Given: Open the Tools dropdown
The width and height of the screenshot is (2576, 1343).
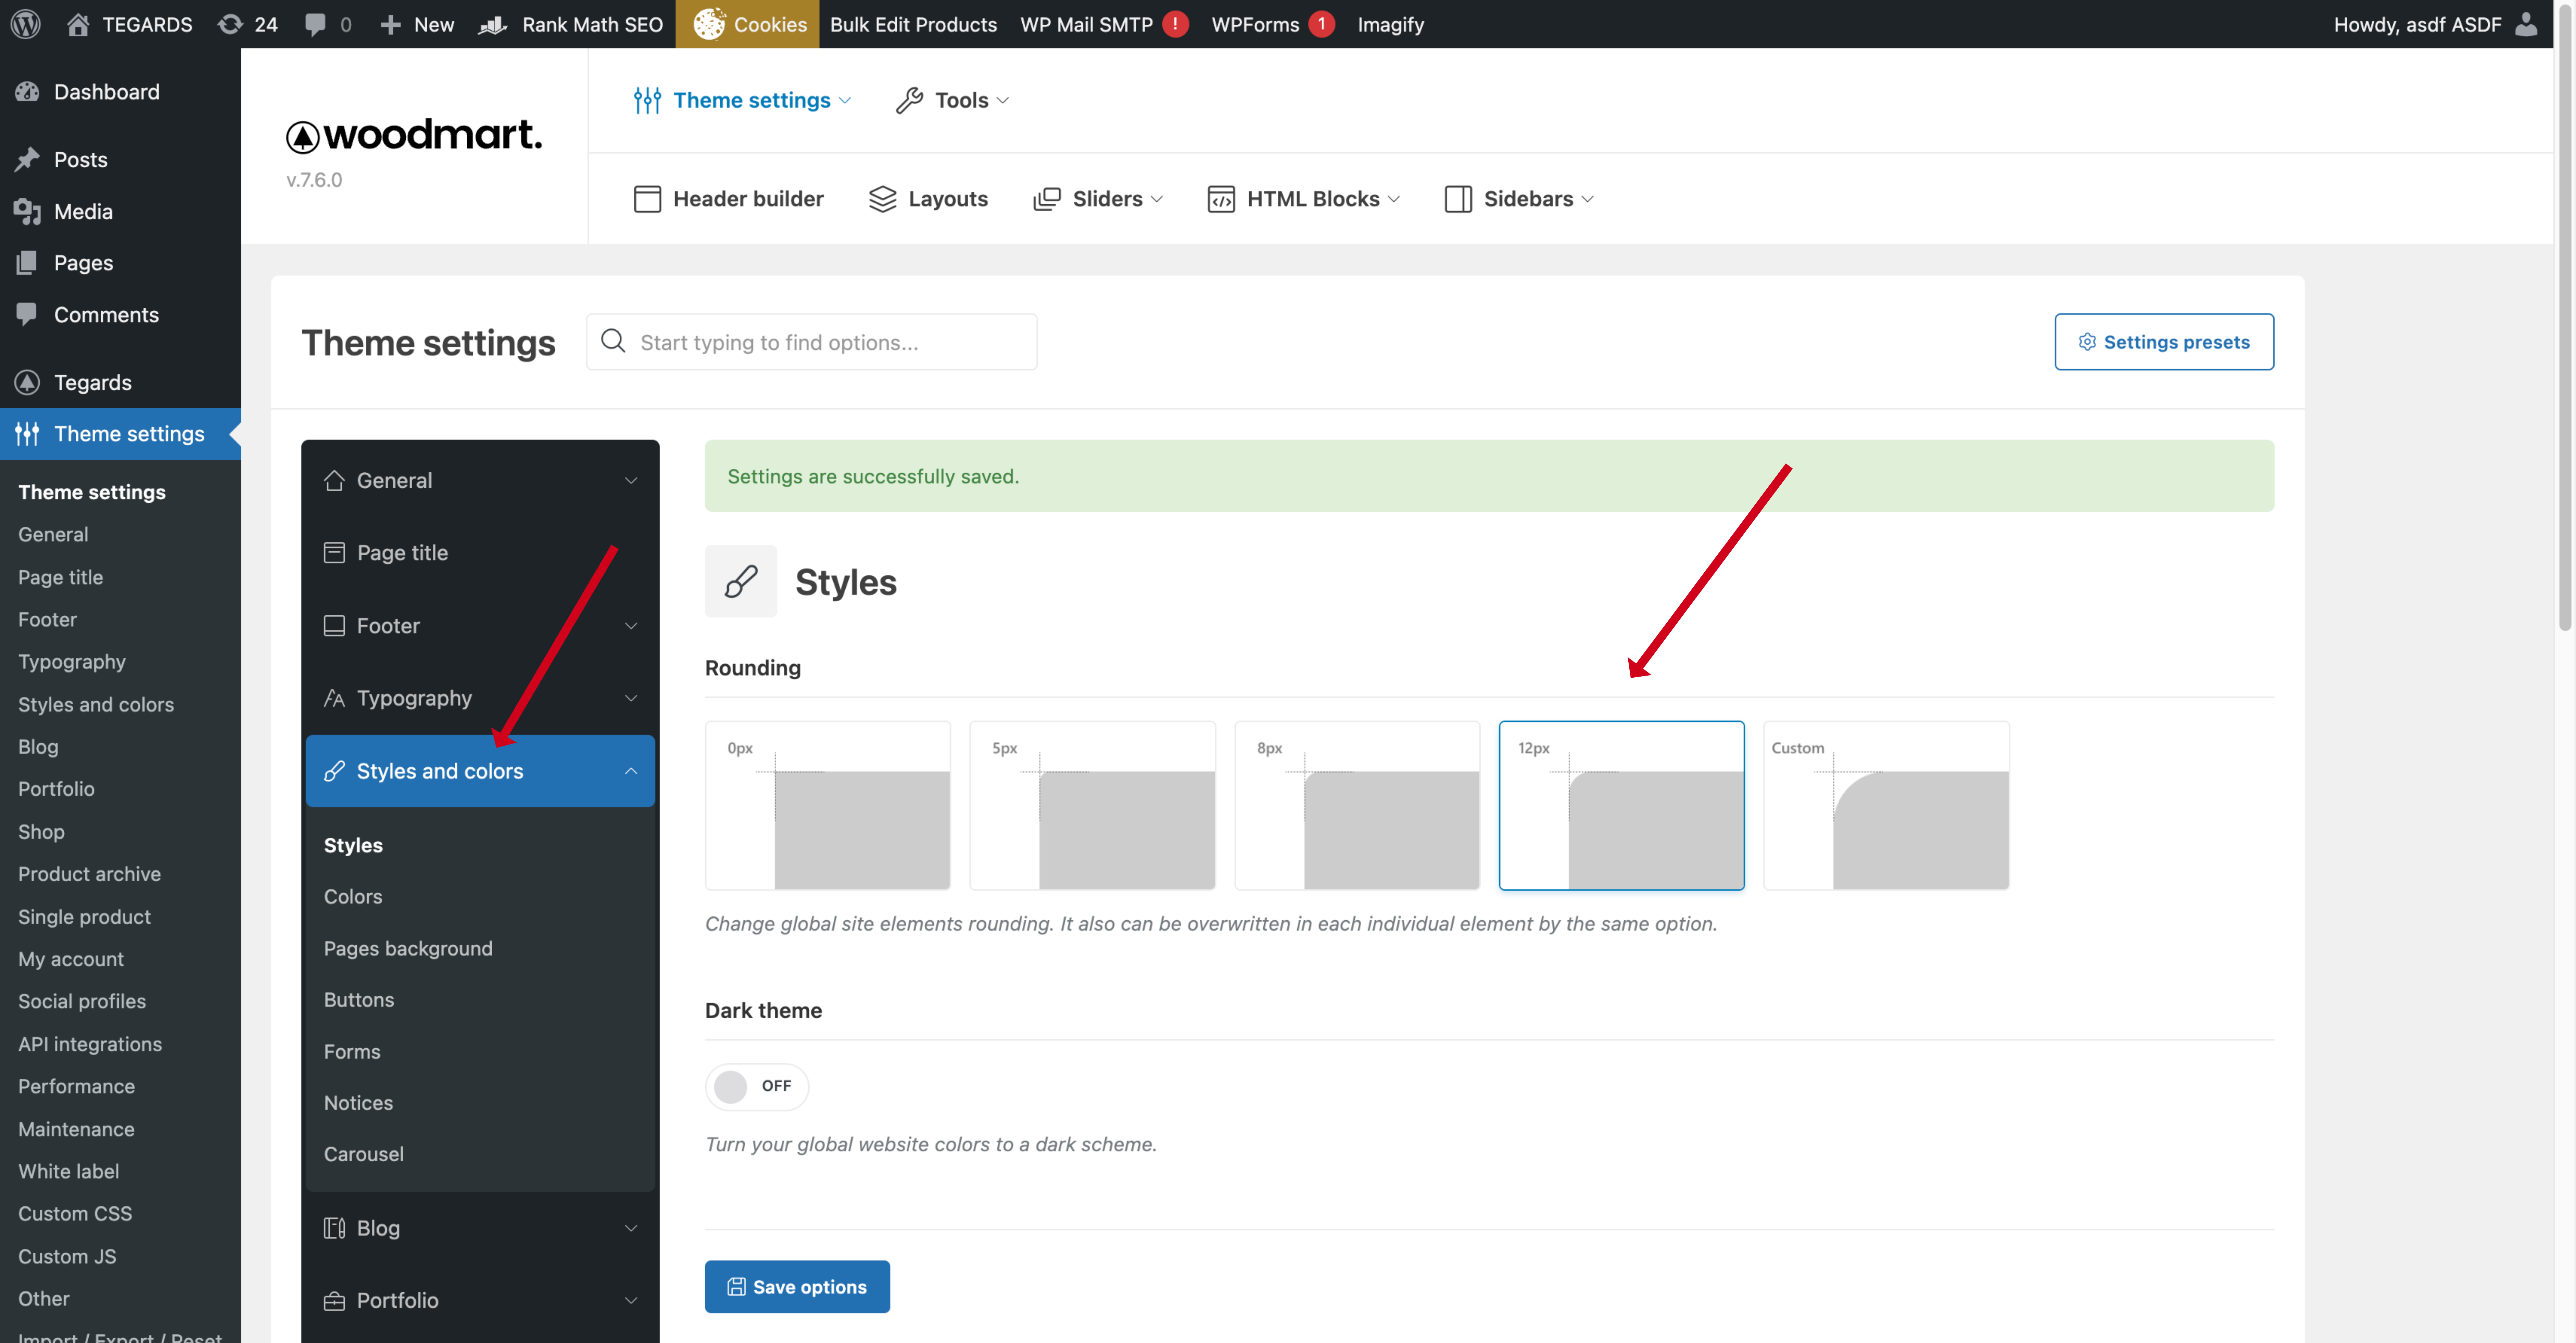Looking at the screenshot, I should 953,100.
